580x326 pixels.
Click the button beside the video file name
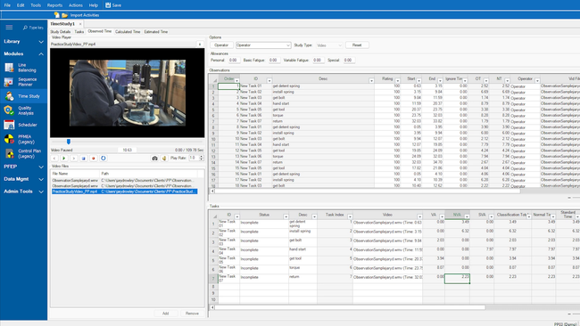pos(200,45)
